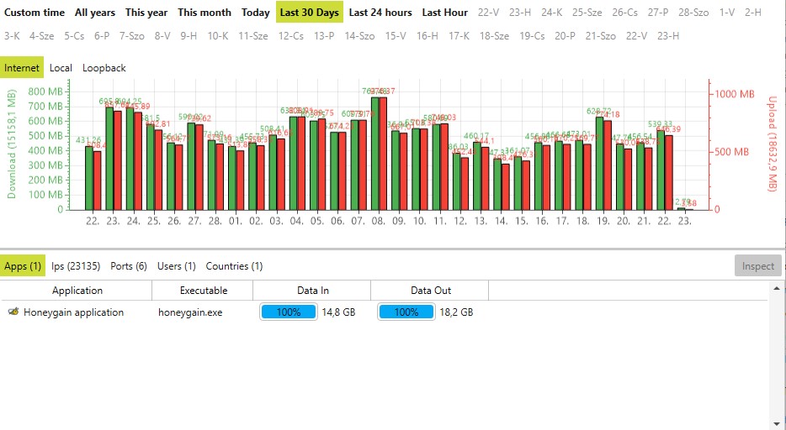Open the Ips (23135) tab
786x430 pixels.
tap(76, 266)
